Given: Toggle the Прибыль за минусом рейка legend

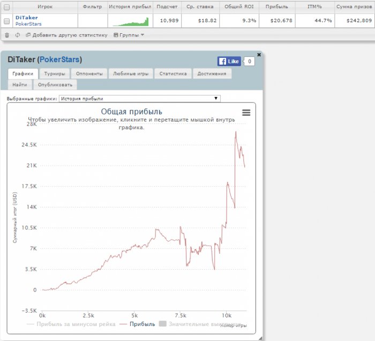Looking at the screenshot, I should coord(71,324).
